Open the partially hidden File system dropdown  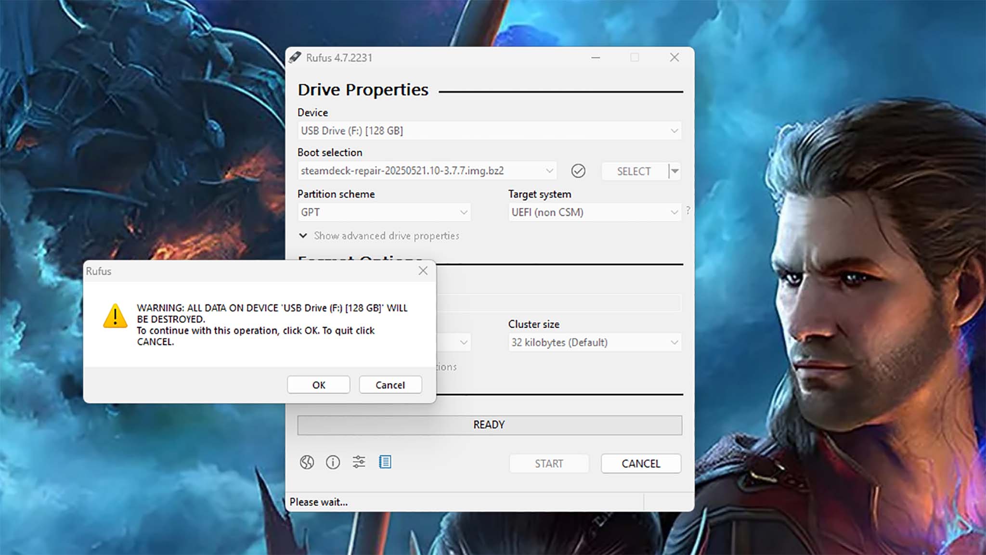click(454, 342)
